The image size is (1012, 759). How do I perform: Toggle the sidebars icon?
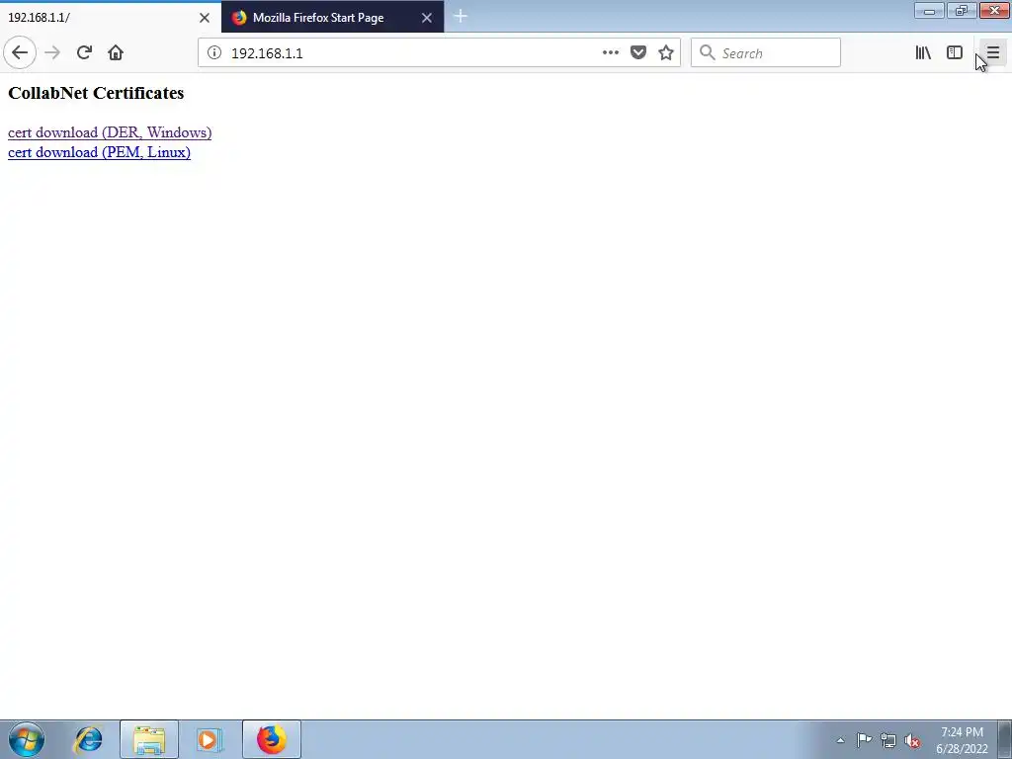click(x=955, y=53)
